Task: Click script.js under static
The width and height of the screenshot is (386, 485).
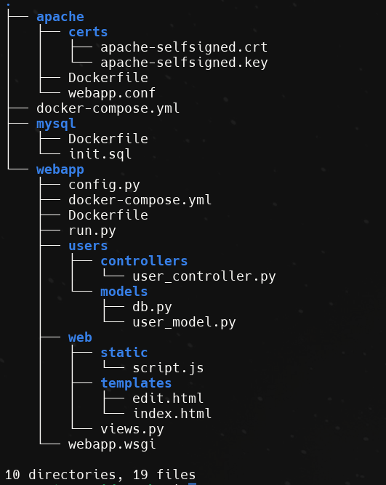Action: coord(168,368)
